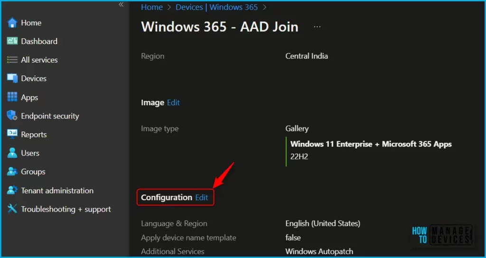The image size is (486, 258).
Task: Select the Central India region value
Action: coord(307,56)
